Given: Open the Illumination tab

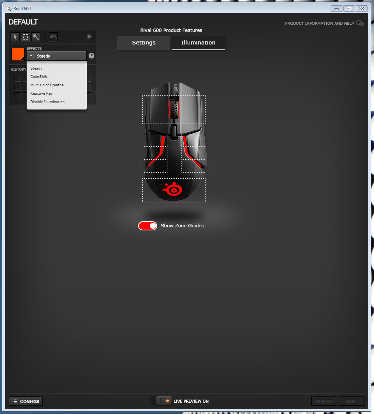Looking at the screenshot, I should coord(199,43).
